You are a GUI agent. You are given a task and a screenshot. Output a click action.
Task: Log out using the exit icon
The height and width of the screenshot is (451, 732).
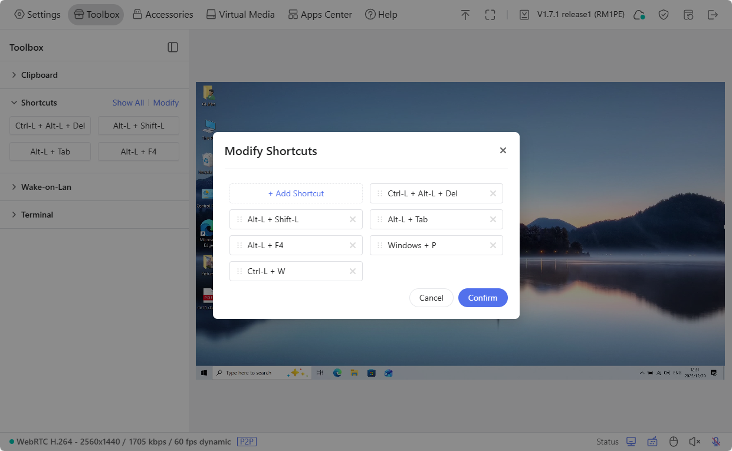713,14
